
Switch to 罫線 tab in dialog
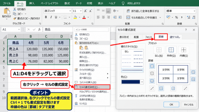[161, 37]
